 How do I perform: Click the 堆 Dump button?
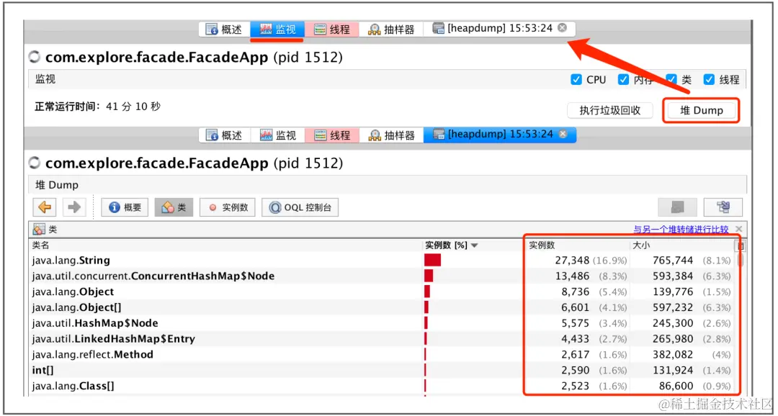[701, 111]
